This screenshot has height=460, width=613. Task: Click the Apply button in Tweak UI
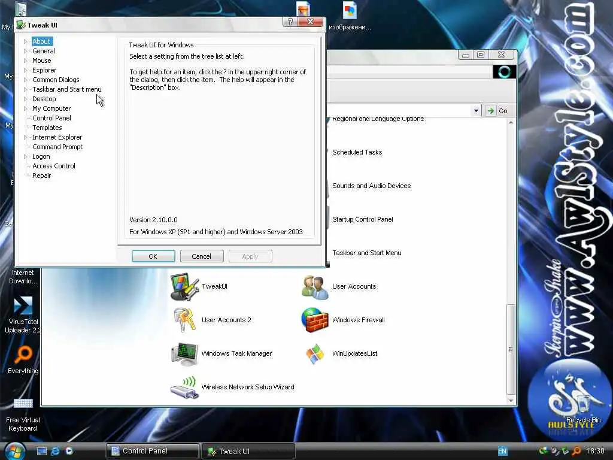[250, 256]
